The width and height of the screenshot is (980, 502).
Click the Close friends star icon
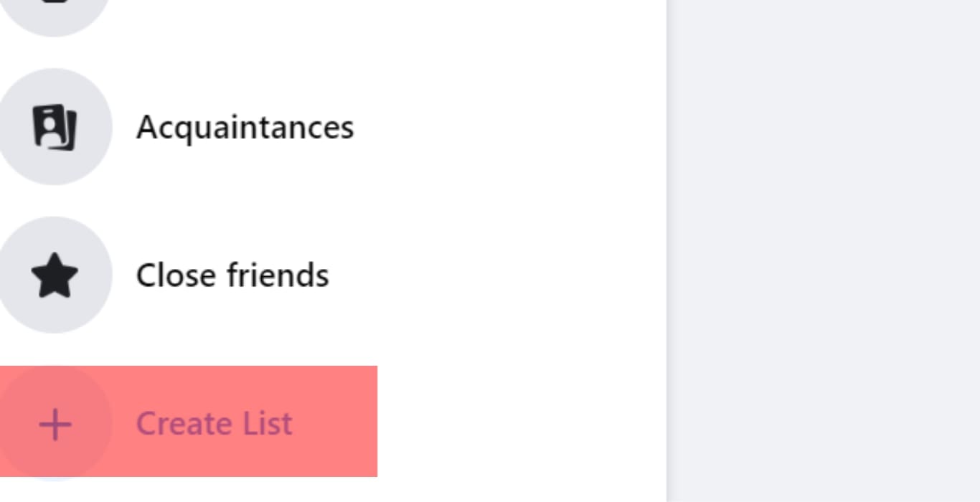click(55, 275)
